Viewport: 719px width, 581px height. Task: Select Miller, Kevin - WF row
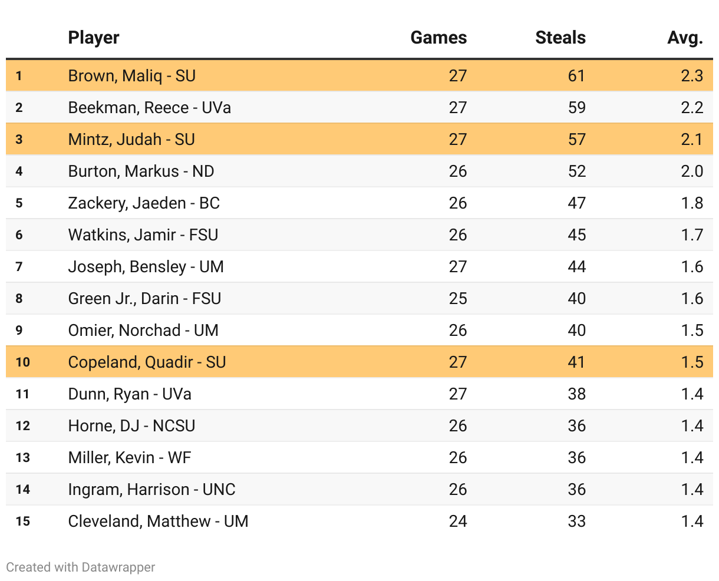point(130,458)
